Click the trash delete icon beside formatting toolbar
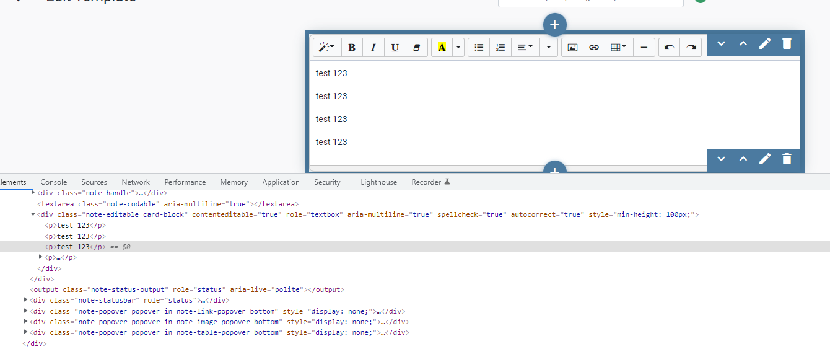 787,43
